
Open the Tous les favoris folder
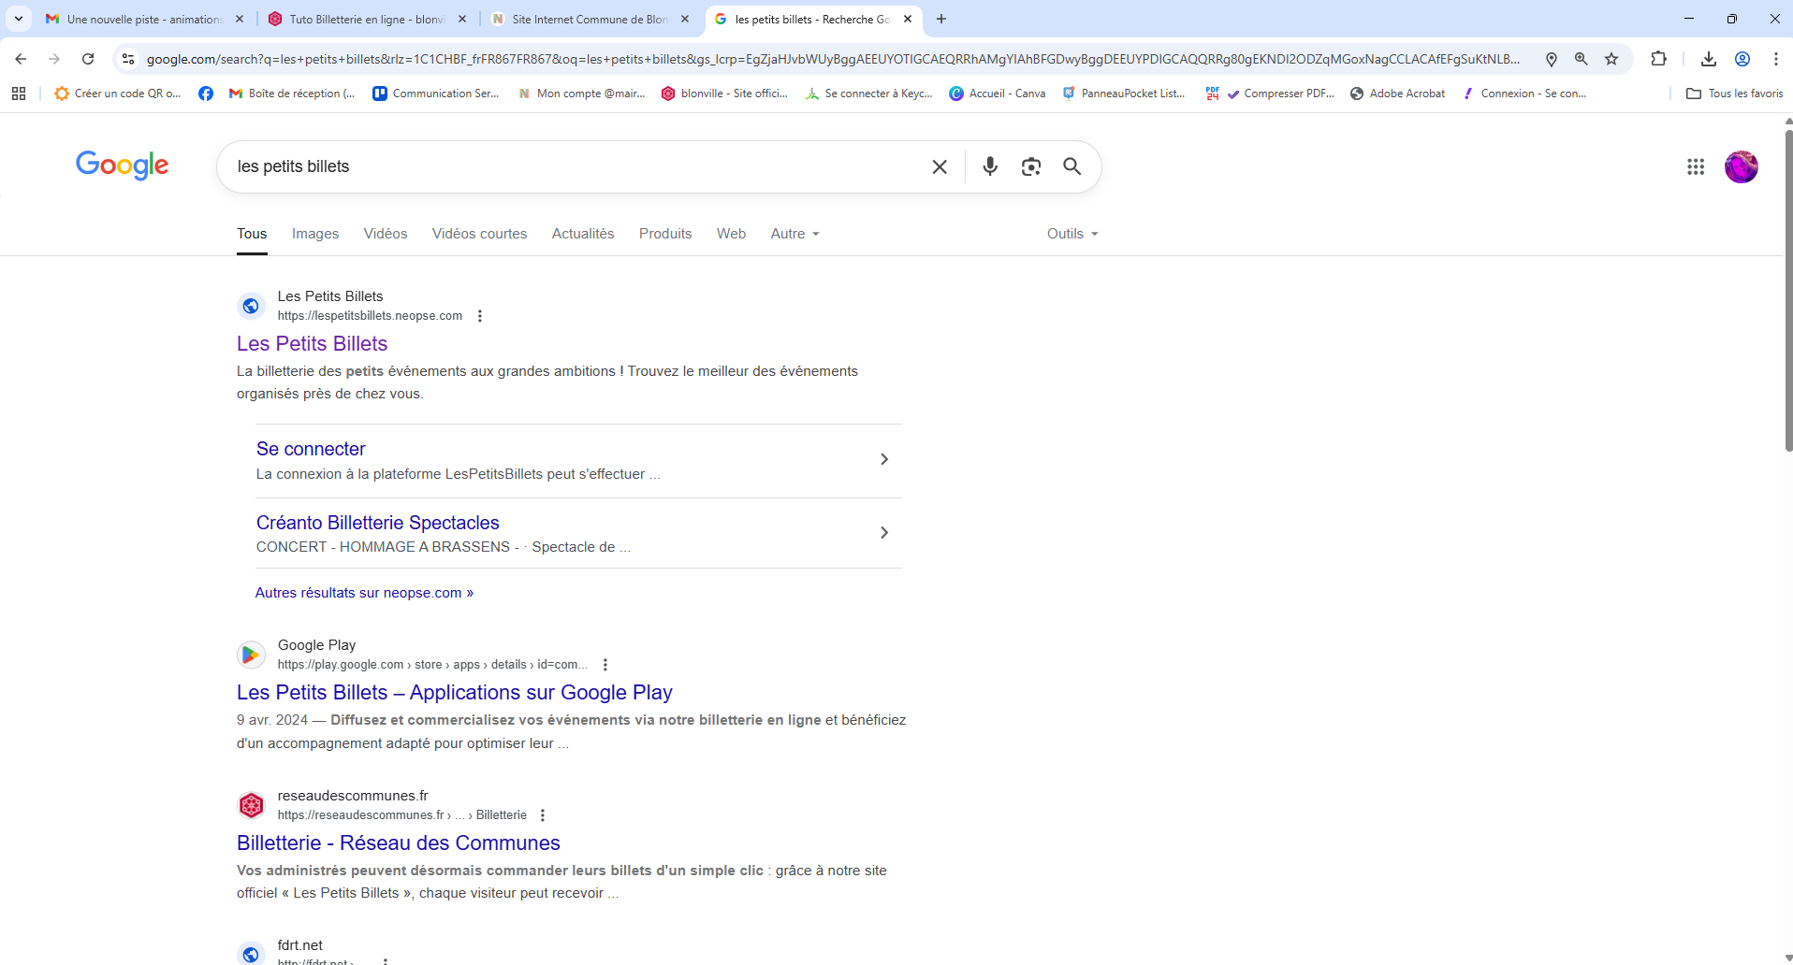[x=1734, y=94]
